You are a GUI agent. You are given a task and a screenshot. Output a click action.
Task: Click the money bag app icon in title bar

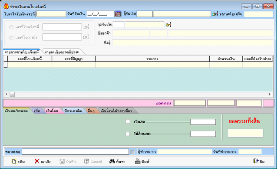point(6,6)
